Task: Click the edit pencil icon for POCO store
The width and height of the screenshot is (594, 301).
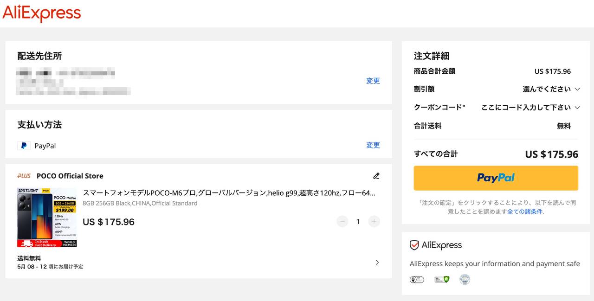Action: 376,176
